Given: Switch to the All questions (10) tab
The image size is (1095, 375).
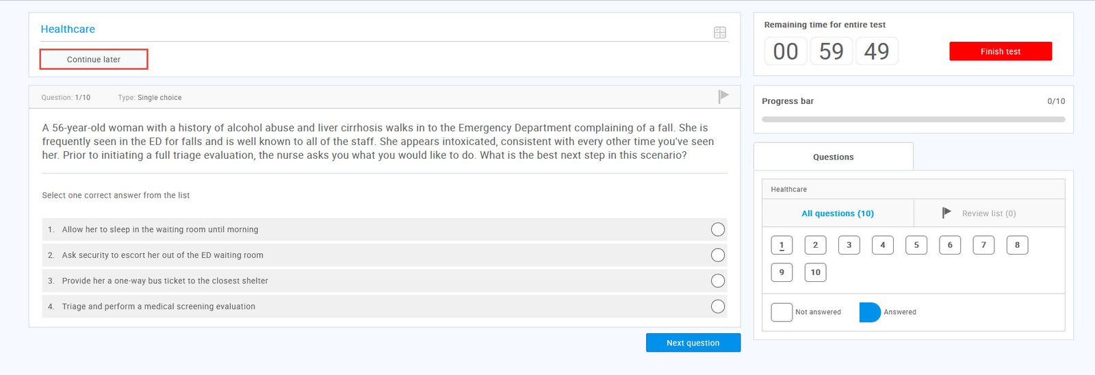Looking at the screenshot, I should point(838,214).
